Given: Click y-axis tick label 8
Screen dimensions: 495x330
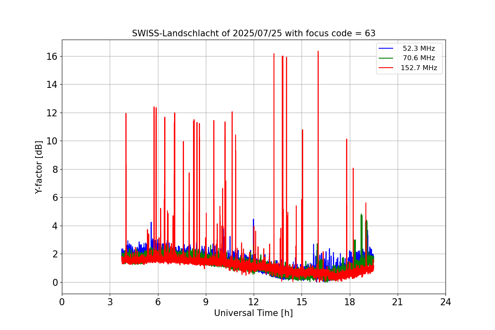Looking at the screenshot, I should [x=55, y=169].
